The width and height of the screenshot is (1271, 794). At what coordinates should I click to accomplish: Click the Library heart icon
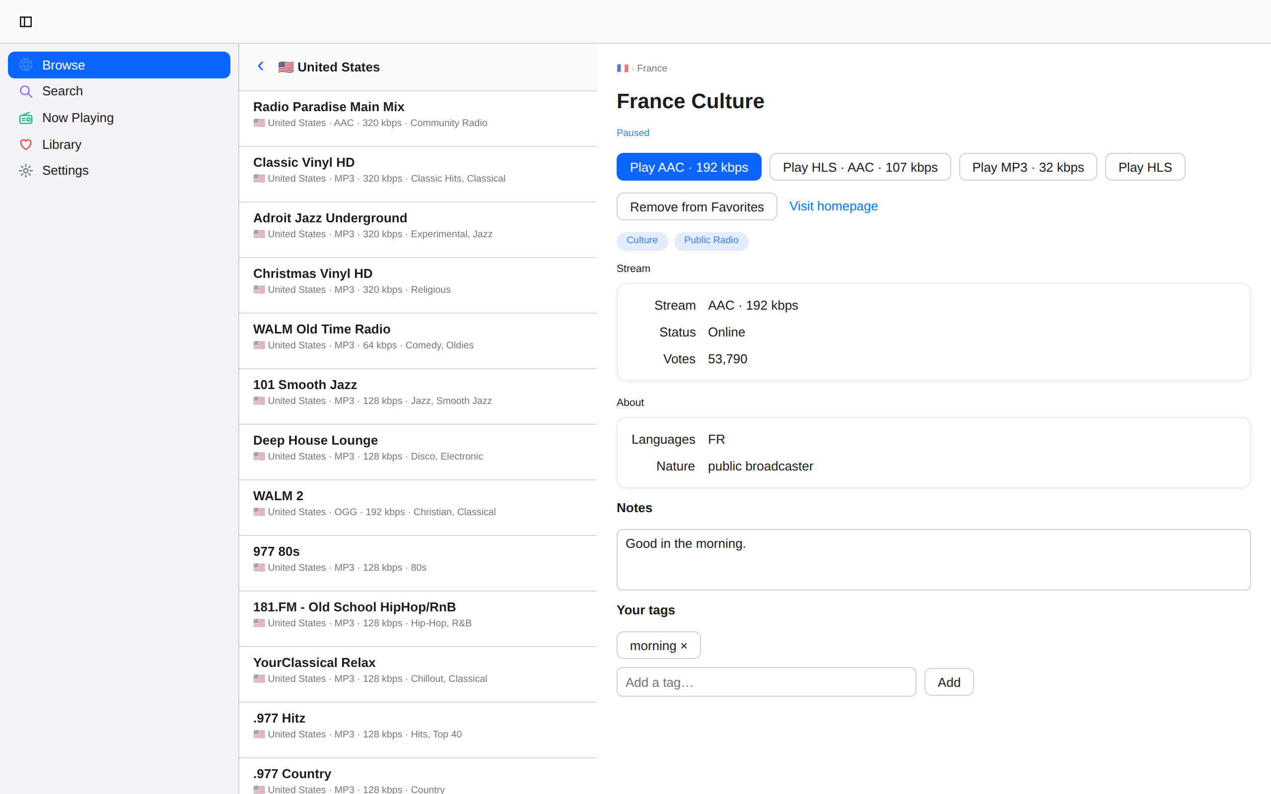click(26, 144)
